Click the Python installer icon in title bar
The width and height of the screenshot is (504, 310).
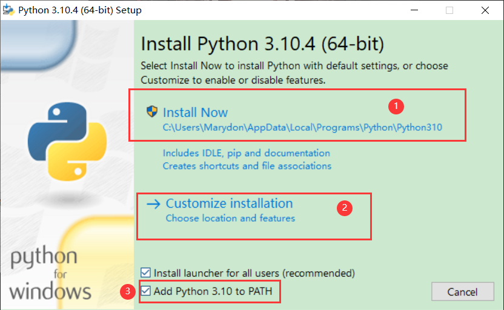tap(8, 10)
